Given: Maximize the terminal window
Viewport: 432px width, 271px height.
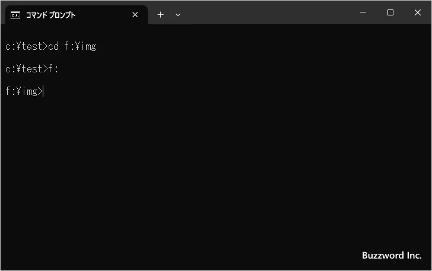Looking at the screenshot, I should click(390, 12).
